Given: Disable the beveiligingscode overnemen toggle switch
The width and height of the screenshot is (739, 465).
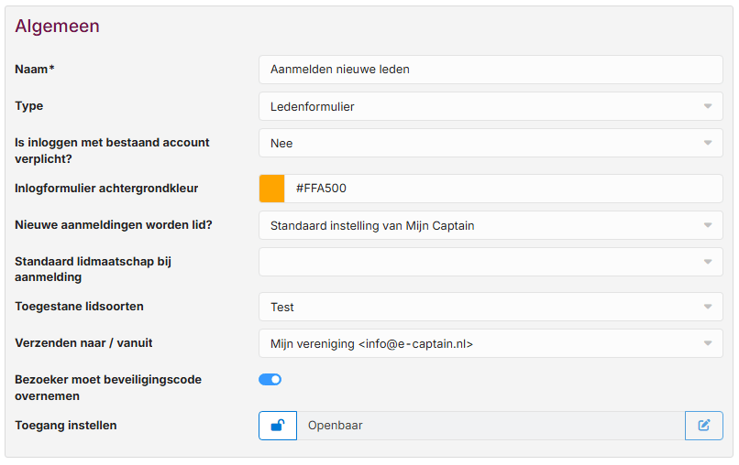Looking at the screenshot, I should [270, 379].
